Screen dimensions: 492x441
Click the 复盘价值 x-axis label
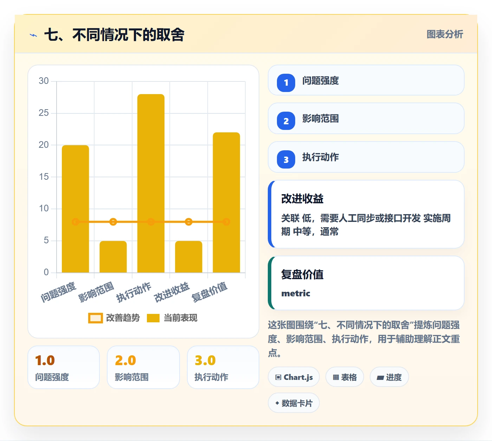coord(209,292)
